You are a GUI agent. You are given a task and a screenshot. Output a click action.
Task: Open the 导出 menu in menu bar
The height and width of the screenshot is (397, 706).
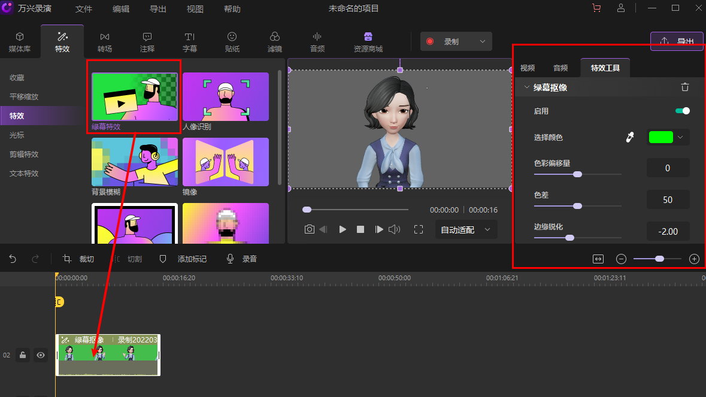click(x=158, y=9)
